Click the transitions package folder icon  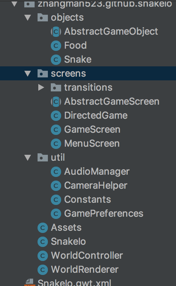point(56,87)
